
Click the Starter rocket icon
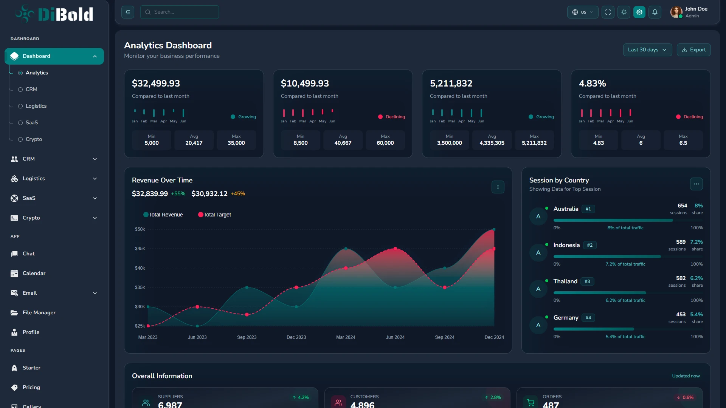[x=14, y=368]
